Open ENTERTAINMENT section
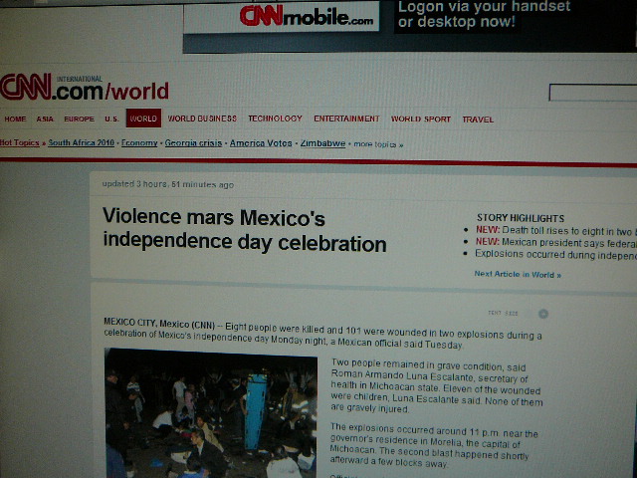The image size is (637, 478). pyautogui.click(x=346, y=119)
